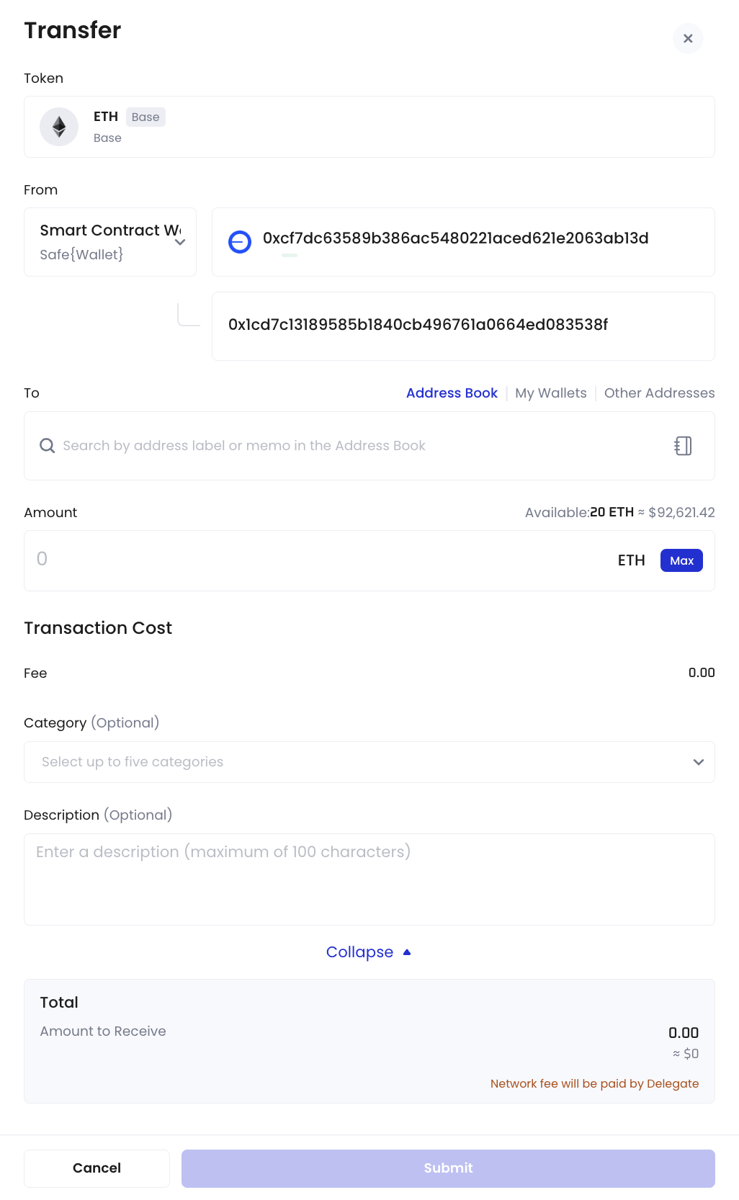
Task: Focus the Description text area
Action: pyautogui.click(x=369, y=879)
